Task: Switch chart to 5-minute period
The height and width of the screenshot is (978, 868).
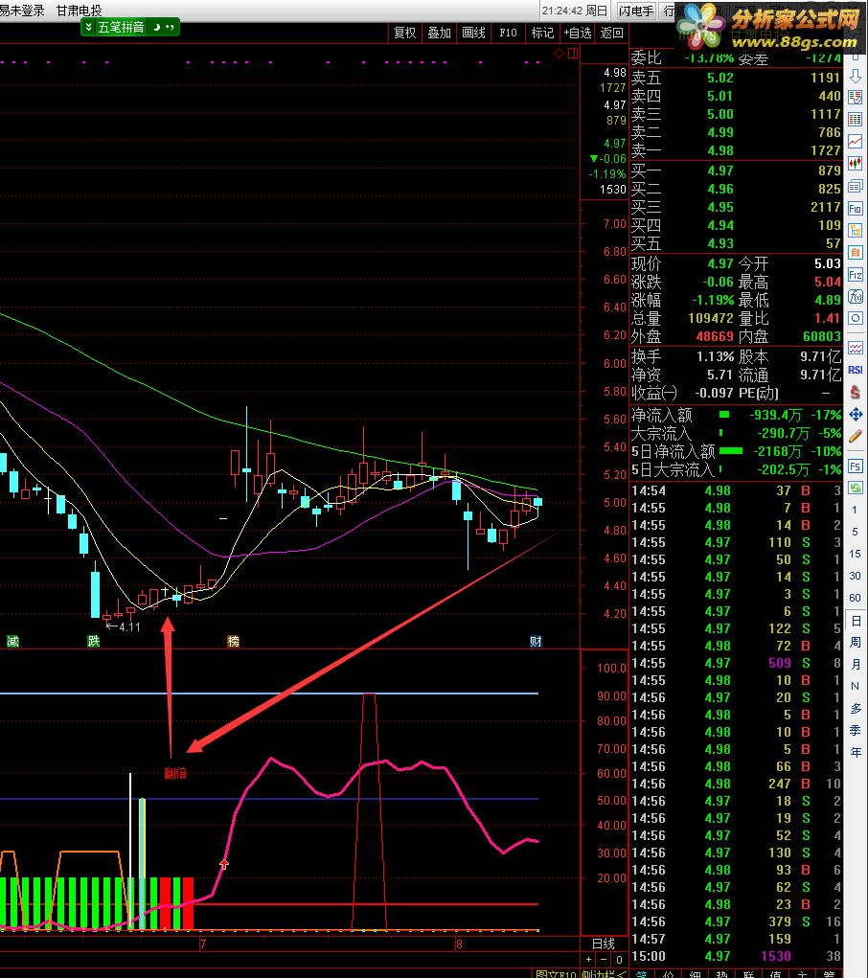Action: tap(855, 532)
